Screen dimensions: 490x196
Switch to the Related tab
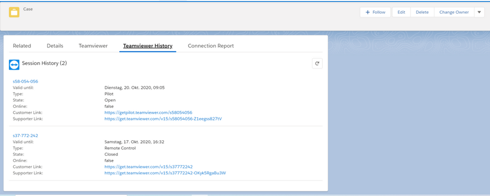22,46
